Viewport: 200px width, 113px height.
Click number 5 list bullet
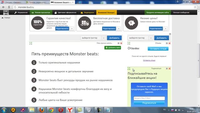click(x=34, y=100)
